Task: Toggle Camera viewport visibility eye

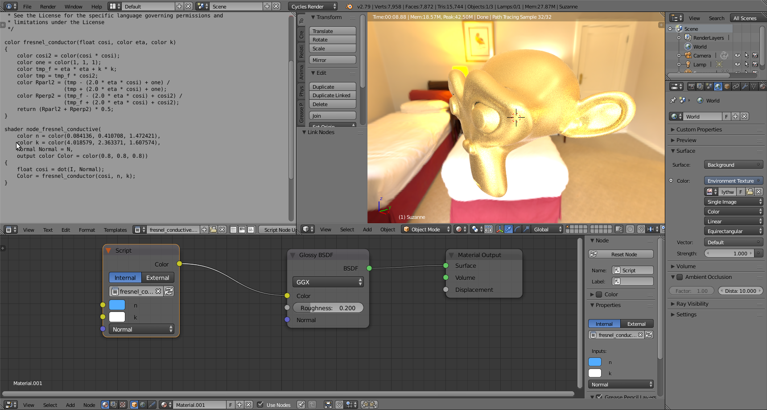Action: tap(738, 56)
